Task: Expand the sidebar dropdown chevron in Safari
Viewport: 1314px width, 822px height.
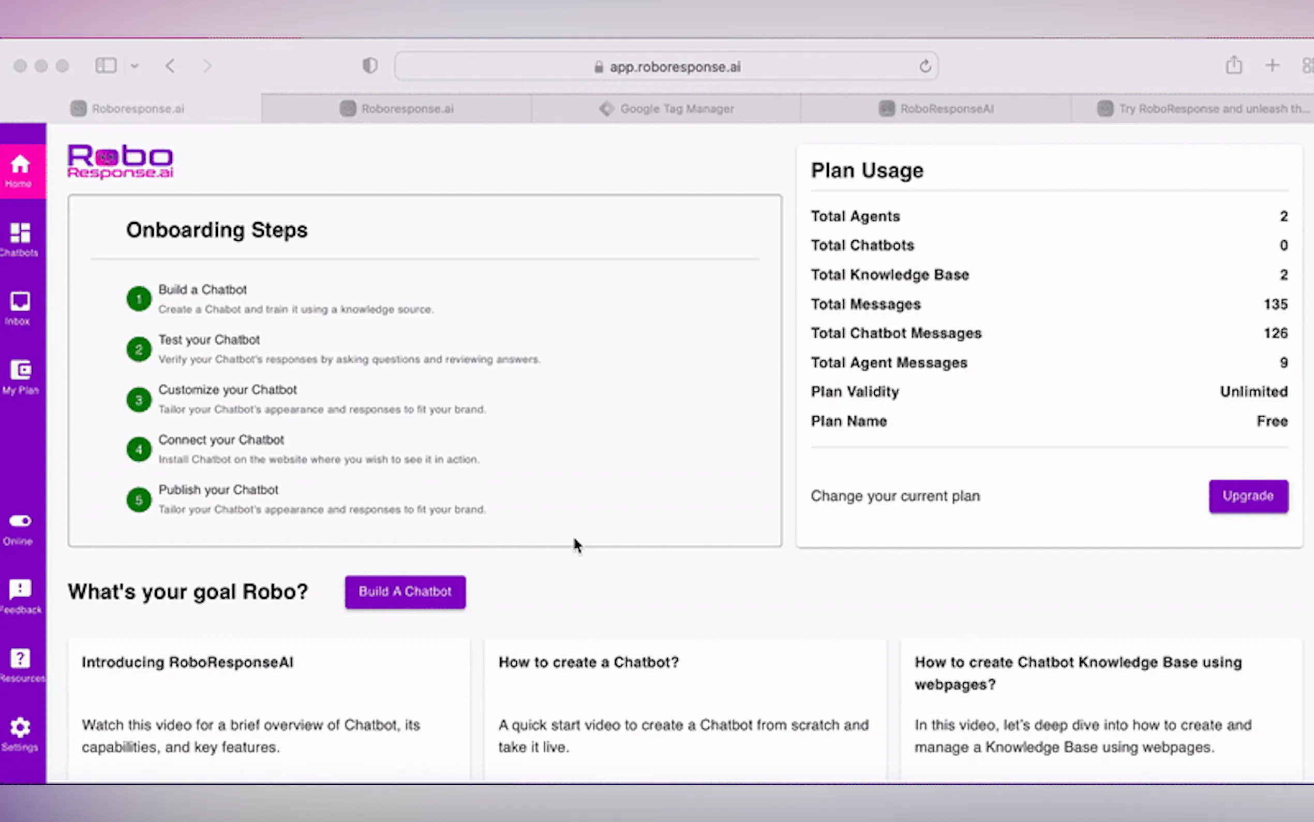Action: 135,66
